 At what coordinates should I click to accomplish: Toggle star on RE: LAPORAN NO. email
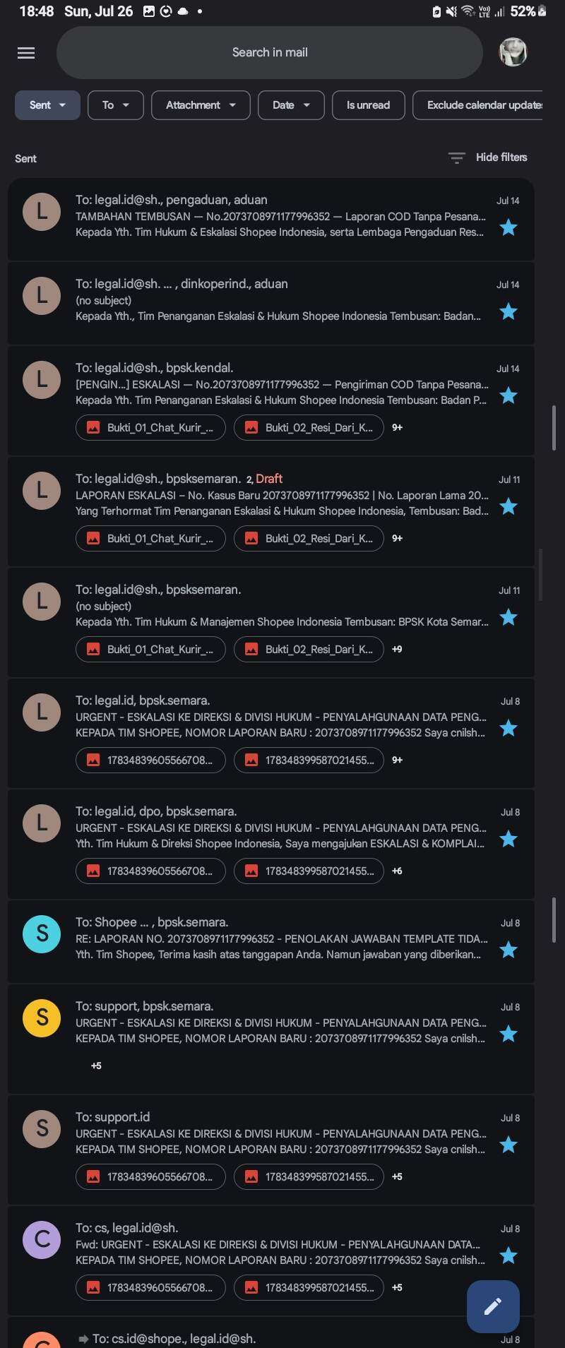509,950
